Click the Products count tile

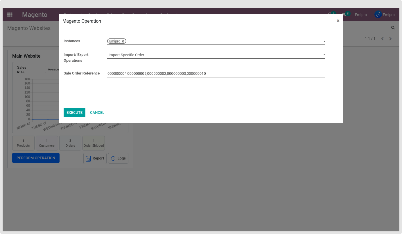click(x=23, y=143)
